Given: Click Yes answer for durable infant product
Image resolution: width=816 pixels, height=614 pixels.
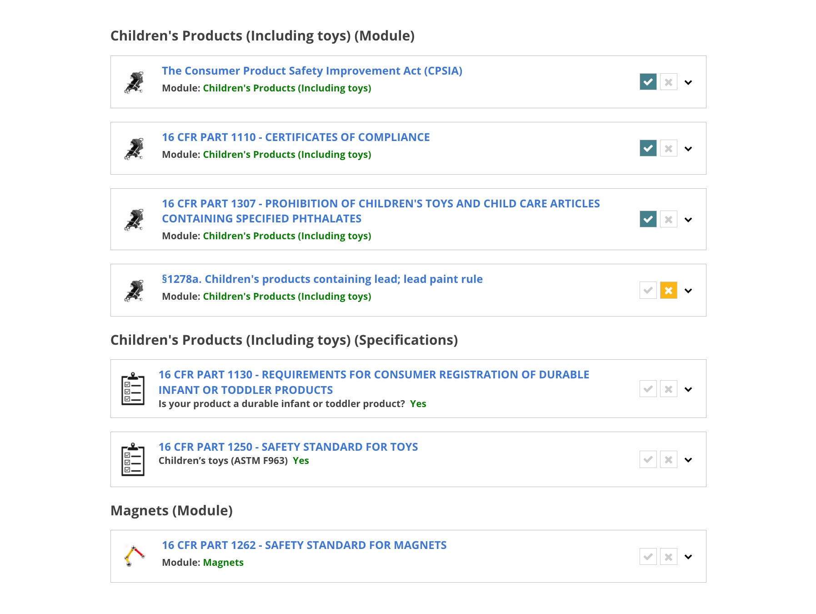Looking at the screenshot, I should click(x=418, y=404).
